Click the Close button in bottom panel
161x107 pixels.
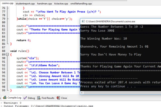tap(62, 98)
